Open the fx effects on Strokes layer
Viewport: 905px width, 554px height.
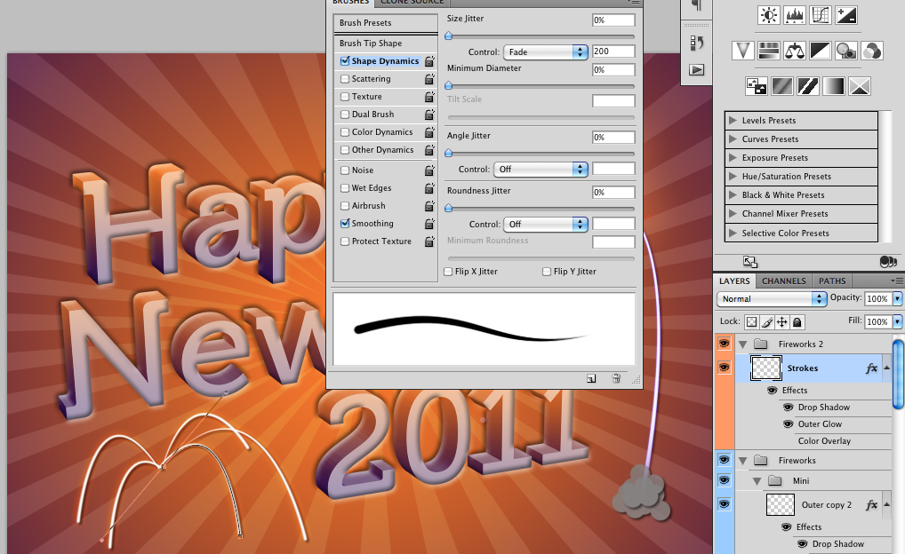871,368
